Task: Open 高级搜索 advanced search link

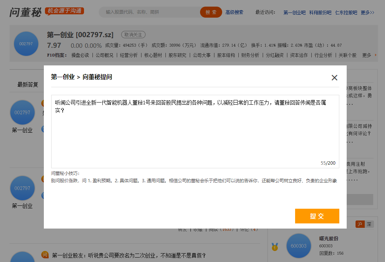Action: [234, 12]
